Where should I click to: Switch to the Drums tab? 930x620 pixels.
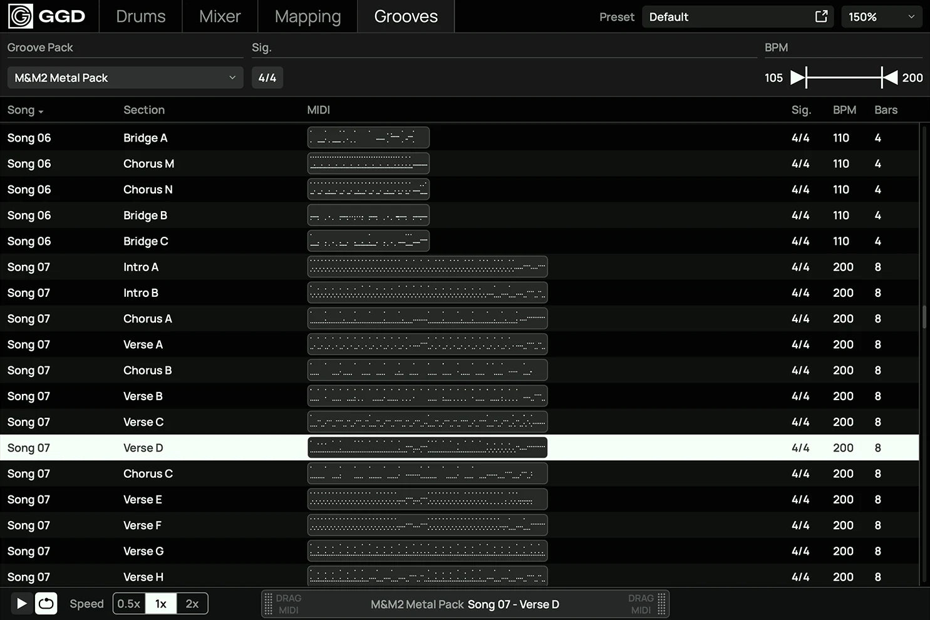(x=141, y=16)
